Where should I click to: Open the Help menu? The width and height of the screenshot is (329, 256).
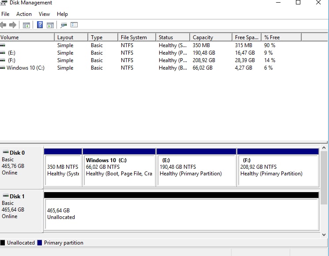coord(62,14)
